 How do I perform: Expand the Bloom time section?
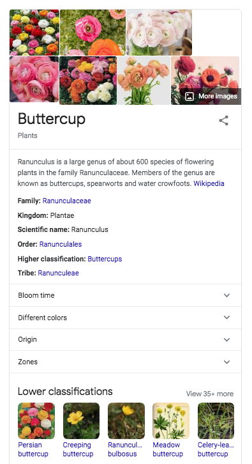(125, 295)
